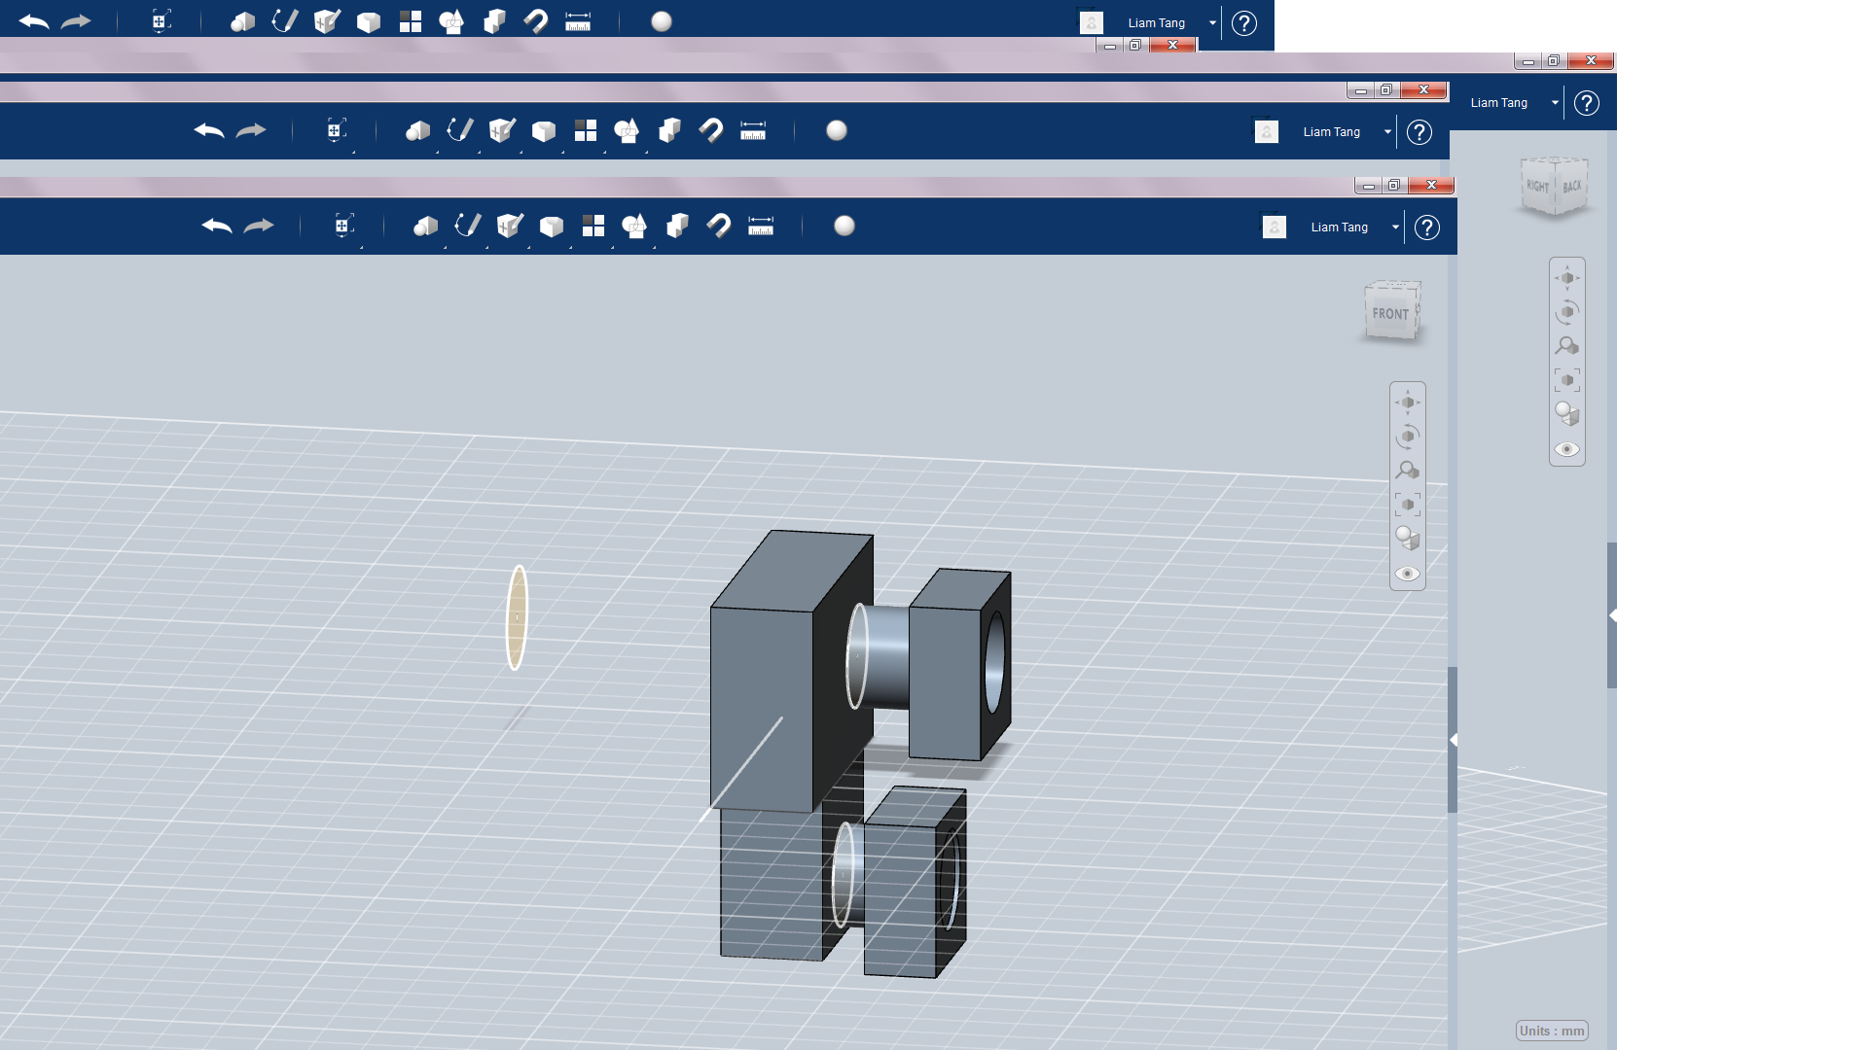Viewport: 1868px width, 1050px height.
Task: Expand side panel arrow at rightmost window edge
Action: click(1612, 615)
